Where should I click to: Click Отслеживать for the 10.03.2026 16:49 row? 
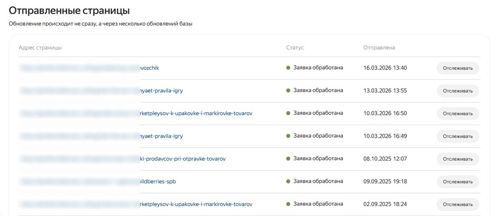458,136
